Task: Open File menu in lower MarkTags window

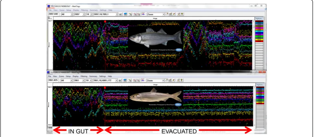Action: coord(50,76)
